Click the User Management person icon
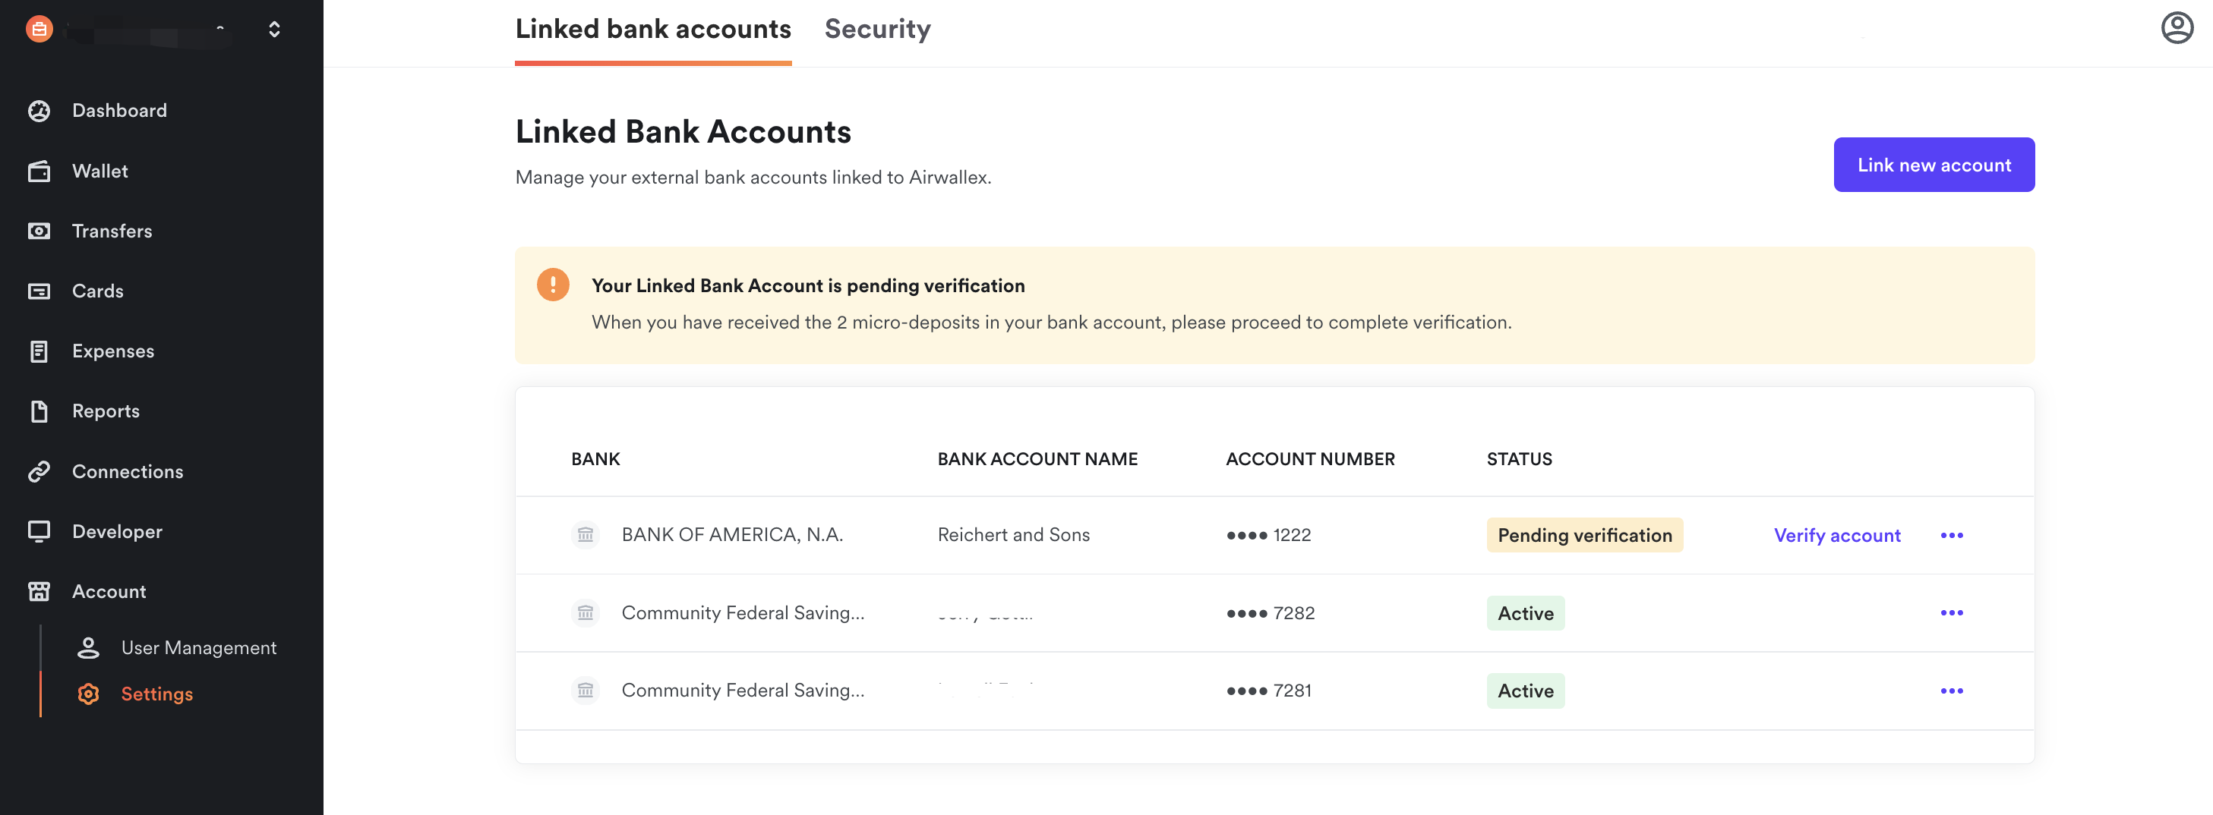 click(89, 647)
